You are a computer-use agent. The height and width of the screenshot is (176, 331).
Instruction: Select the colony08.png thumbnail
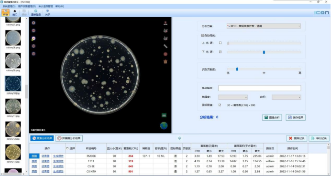[13, 38]
